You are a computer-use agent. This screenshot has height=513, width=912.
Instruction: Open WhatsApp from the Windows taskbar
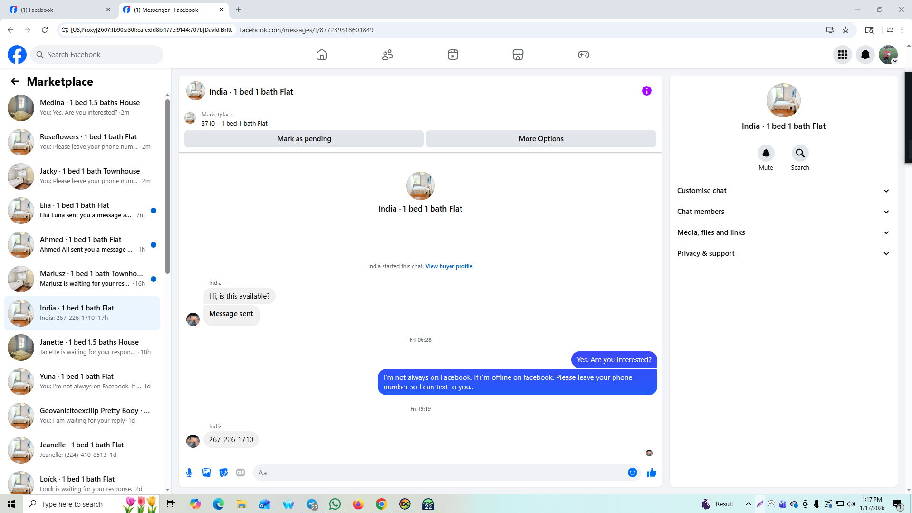pyautogui.click(x=335, y=504)
